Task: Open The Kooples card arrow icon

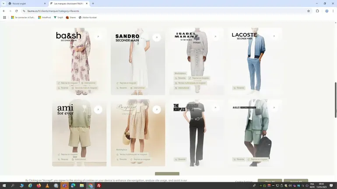Action: pyautogui.click(x=215, y=108)
